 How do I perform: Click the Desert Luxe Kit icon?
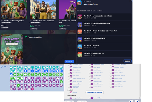80,54
